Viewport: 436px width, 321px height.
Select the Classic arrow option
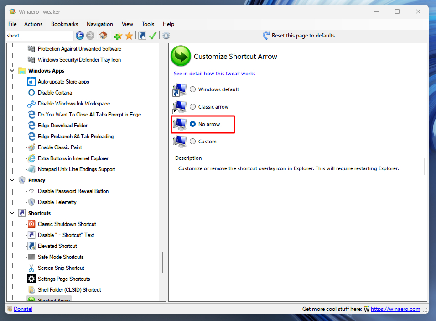(x=192, y=106)
